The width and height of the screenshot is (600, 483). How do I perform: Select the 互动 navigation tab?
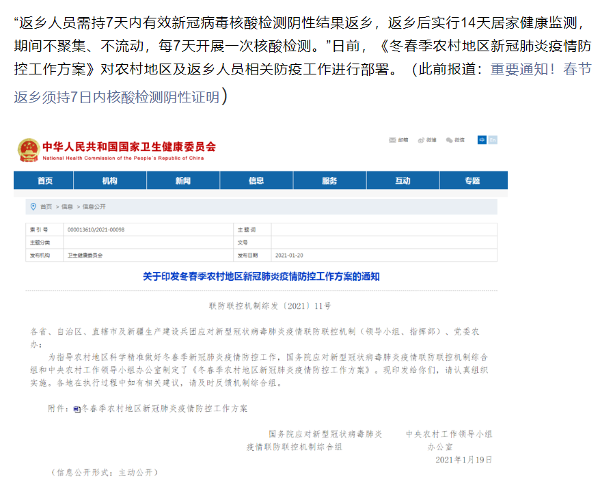click(403, 181)
